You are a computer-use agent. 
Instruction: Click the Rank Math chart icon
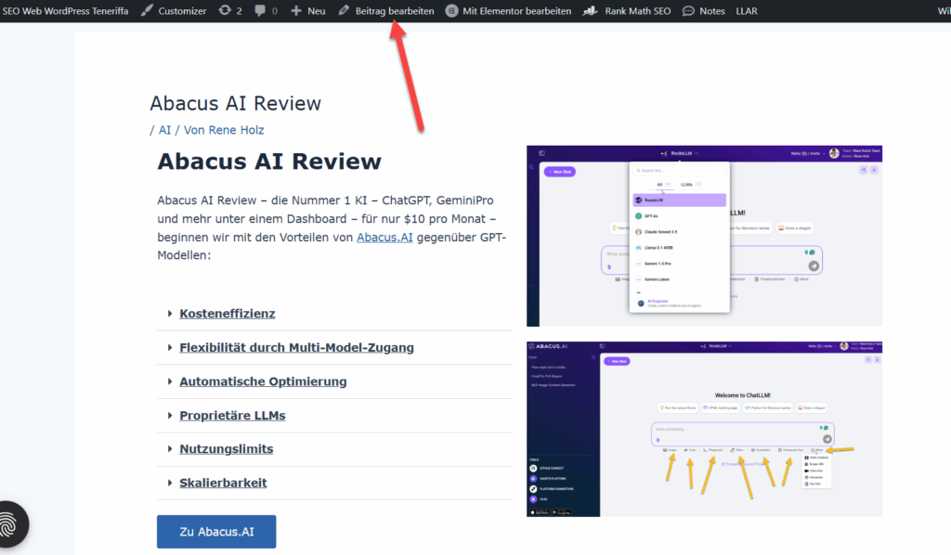[590, 11]
